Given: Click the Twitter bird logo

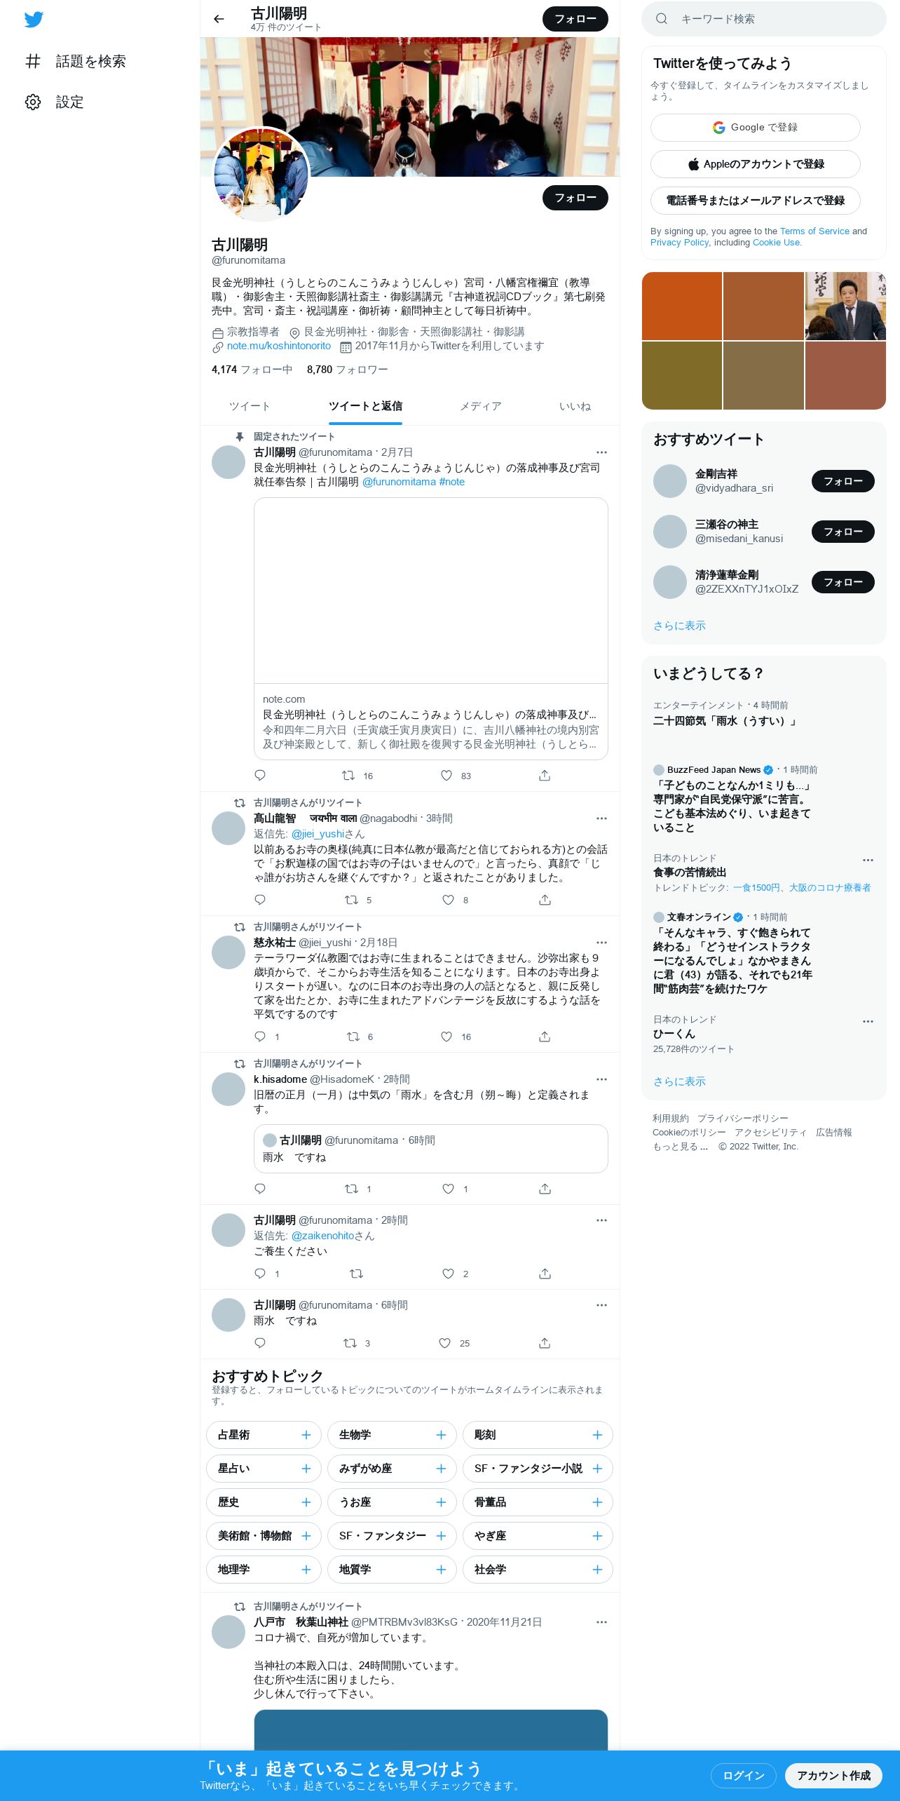Looking at the screenshot, I should click(x=34, y=20).
